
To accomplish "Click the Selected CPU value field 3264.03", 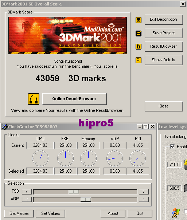I will tap(40, 171).
